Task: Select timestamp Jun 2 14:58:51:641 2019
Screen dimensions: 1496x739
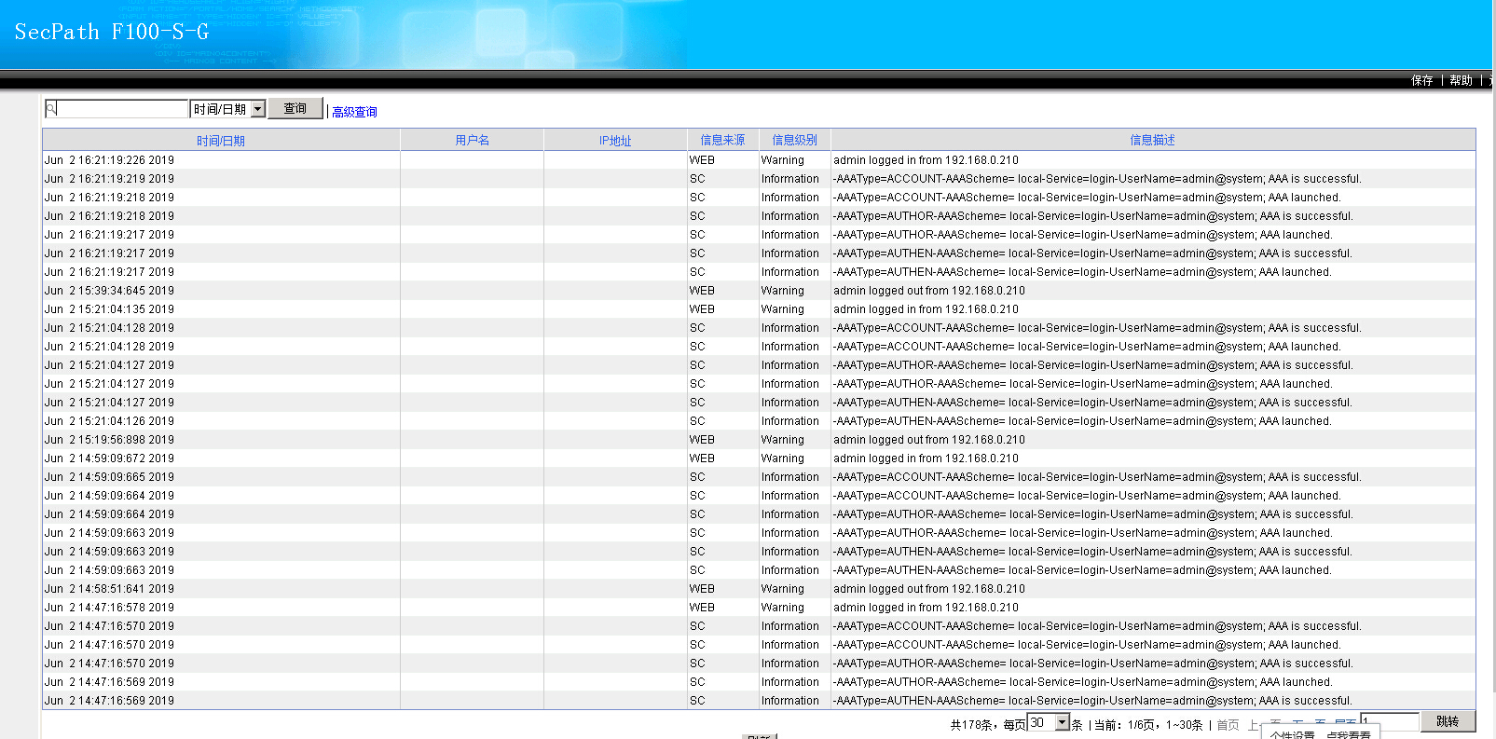Action: pyautogui.click(x=109, y=589)
